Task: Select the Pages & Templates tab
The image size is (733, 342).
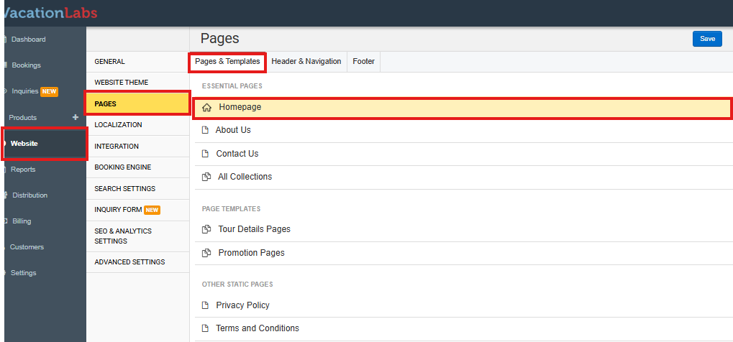Action: (227, 62)
